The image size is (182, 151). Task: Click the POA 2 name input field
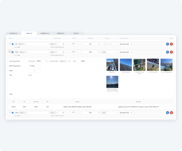[x=31, y=113]
